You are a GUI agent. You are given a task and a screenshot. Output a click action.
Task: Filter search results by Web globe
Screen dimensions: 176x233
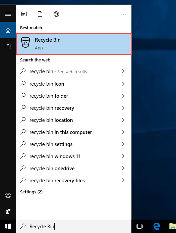click(x=56, y=14)
